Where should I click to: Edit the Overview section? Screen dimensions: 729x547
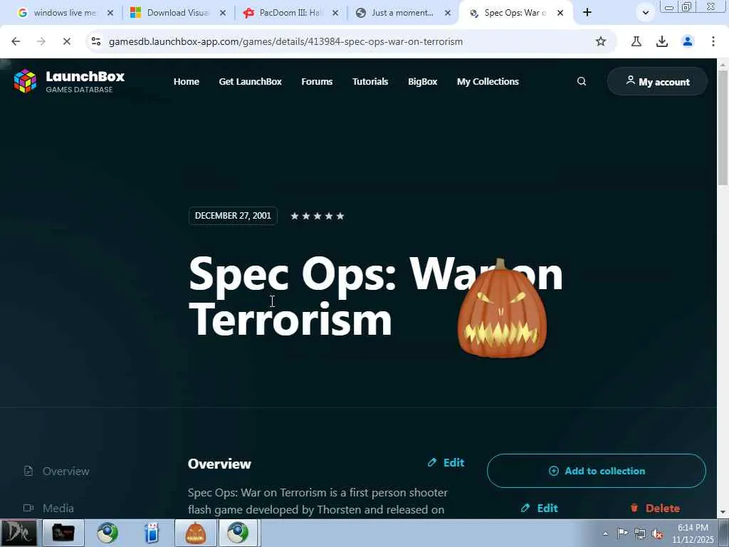[x=446, y=462]
